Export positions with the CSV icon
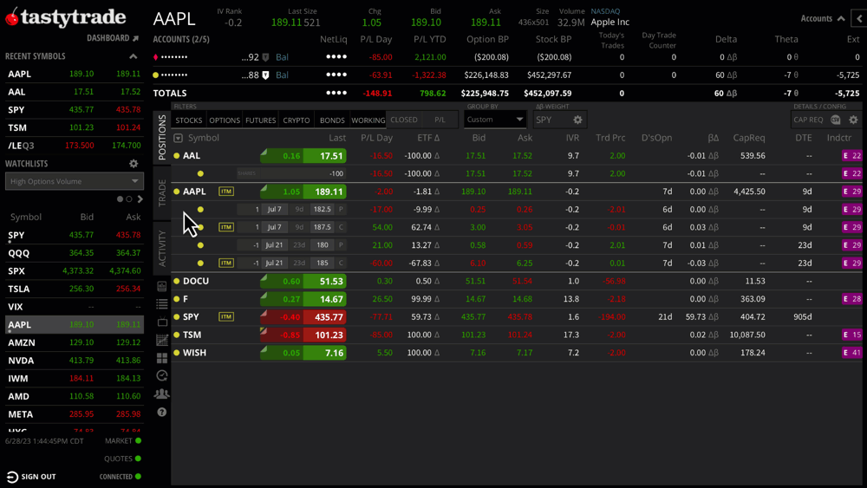The width and height of the screenshot is (867, 488). [836, 120]
